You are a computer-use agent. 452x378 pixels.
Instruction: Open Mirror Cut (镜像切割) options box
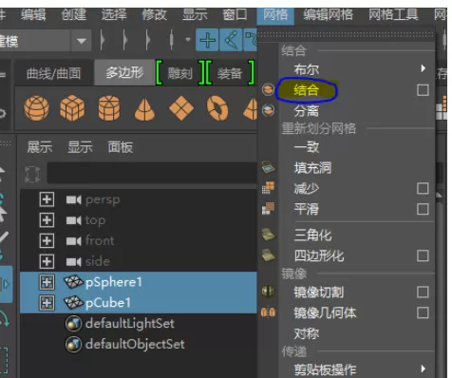click(x=423, y=292)
